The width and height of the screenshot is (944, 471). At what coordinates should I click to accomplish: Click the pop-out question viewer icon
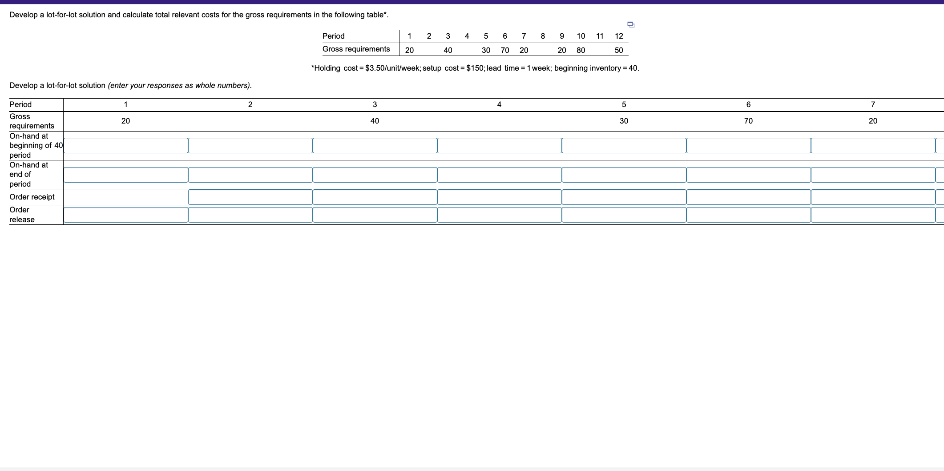pyautogui.click(x=630, y=24)
